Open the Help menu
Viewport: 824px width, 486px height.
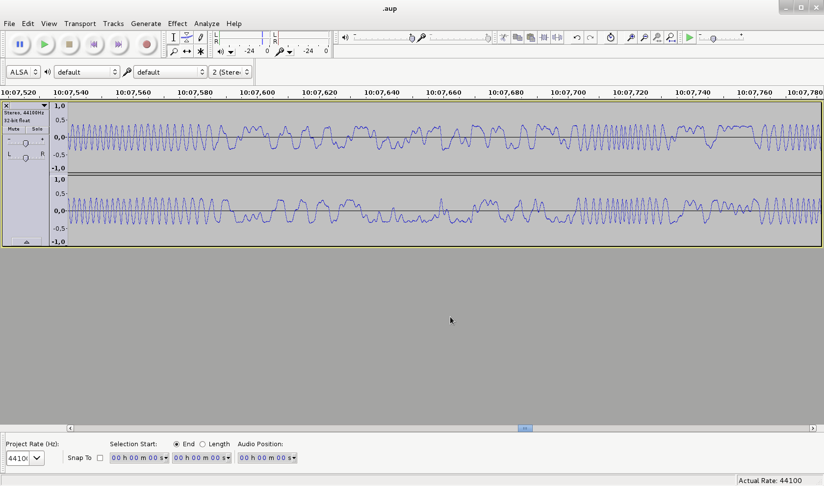234,24
